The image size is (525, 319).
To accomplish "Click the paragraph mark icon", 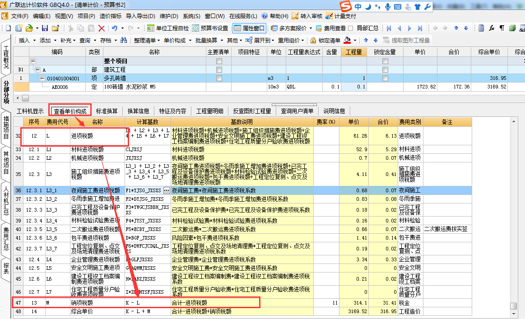I will pos(502,28).
